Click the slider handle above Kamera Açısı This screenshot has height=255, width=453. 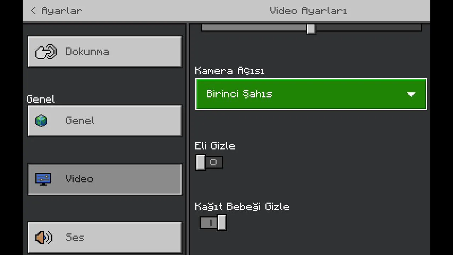(311, 28)
